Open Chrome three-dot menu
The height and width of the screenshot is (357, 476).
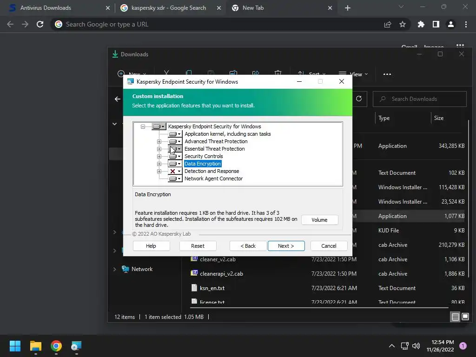tap(466, 24)
